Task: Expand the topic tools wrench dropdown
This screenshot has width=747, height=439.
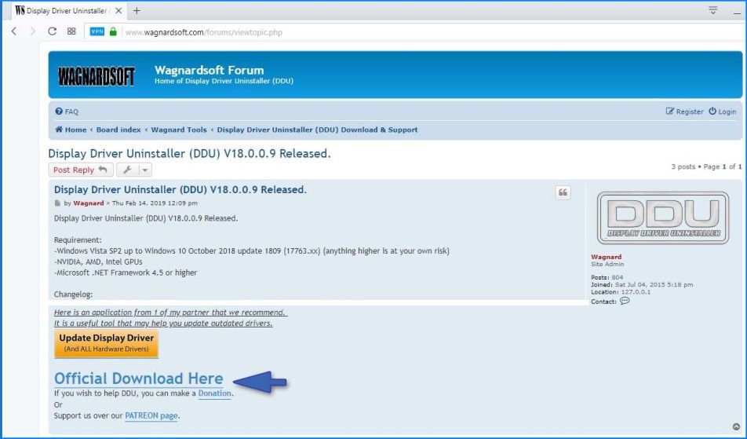Action: pos(135,170)
